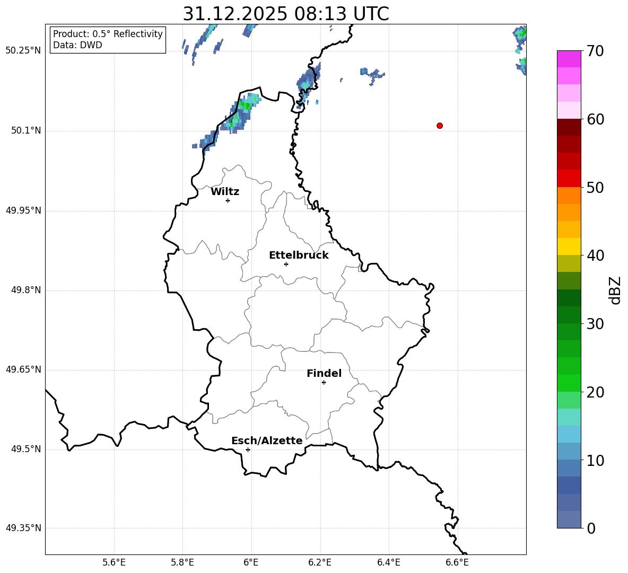Click the bright red colorbar swatch above 50
Viewport: 628px width, 573px height.
coord(569,179)
